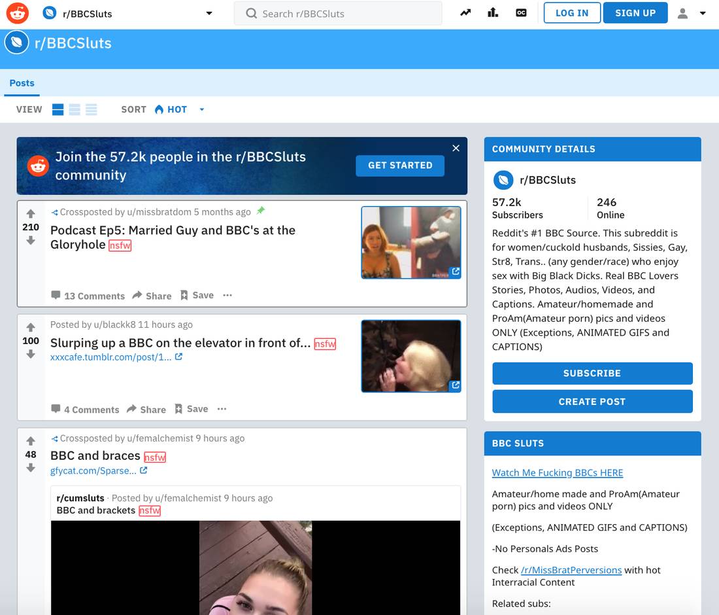Open more options on Podcast Ep5 post
Screen dimensions: 719x615
pos(227,295)
